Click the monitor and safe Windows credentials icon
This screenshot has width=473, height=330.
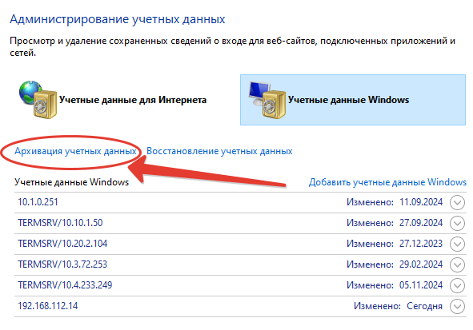click(267, 100)
